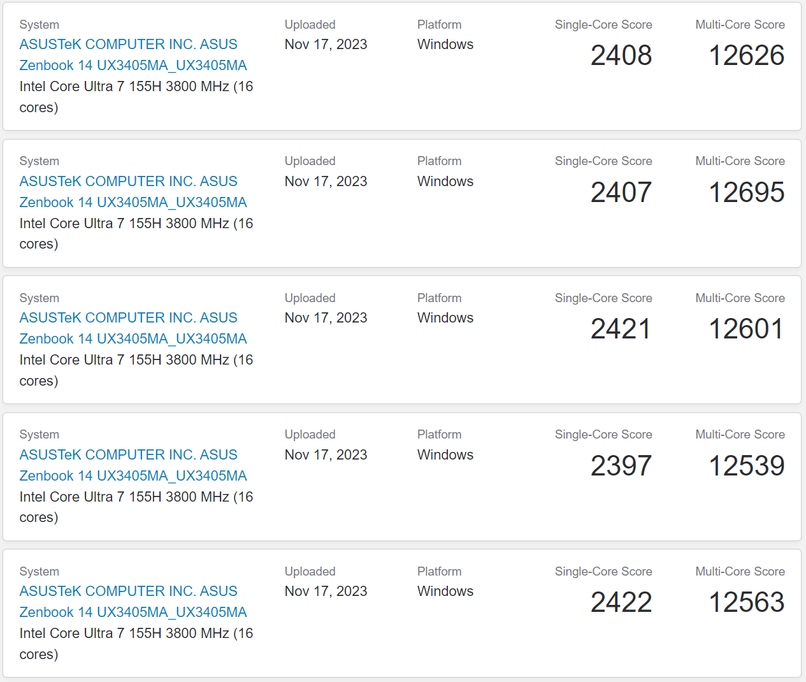This screenshot has height=682, width=806.
Task: Select the multi-core score 12601
Action: click(x=746, y=329)
